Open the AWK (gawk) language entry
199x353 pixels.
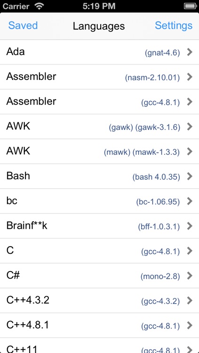click(100, 127)
